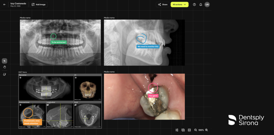This screenshot has width=274, height=135.
Task: Select the 'We need to monitor this' annotation
Action: [148, 47]
